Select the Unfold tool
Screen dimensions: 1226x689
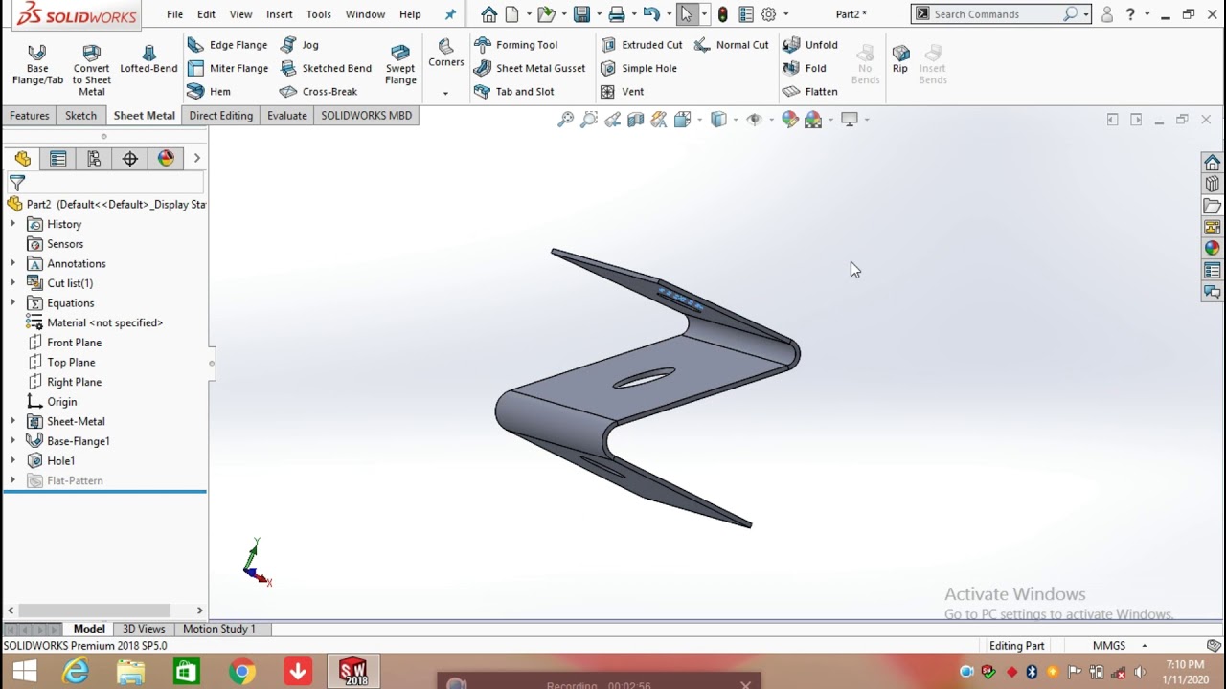coord(810,45)
